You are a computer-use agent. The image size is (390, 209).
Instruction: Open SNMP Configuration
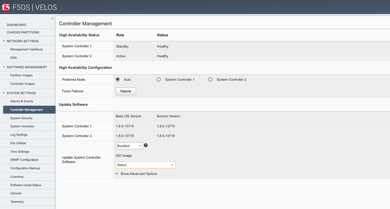pos(24,160)
